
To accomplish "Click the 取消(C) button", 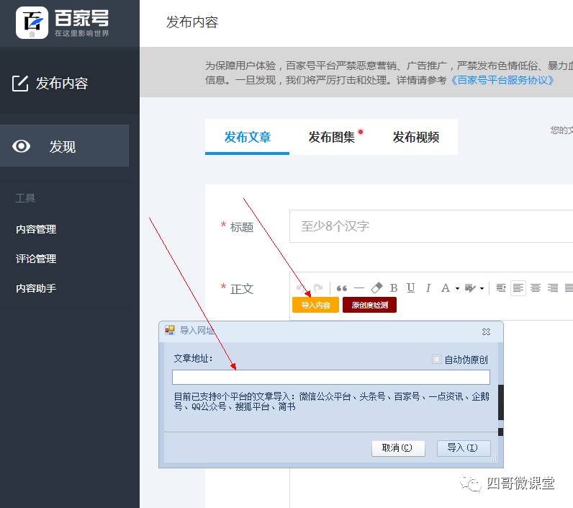I will pos(398,448).
